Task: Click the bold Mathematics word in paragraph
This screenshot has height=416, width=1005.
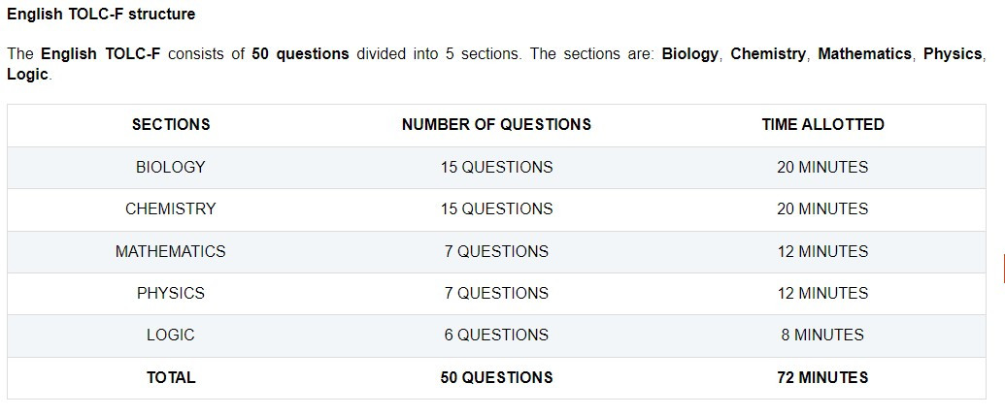Action: (x=864, y=53)
